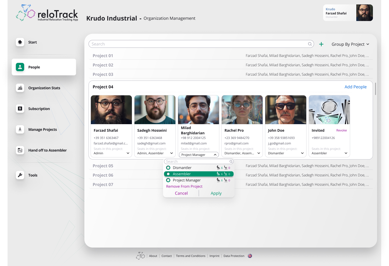Expand the Project 05 row

click(x=103, y=166)
